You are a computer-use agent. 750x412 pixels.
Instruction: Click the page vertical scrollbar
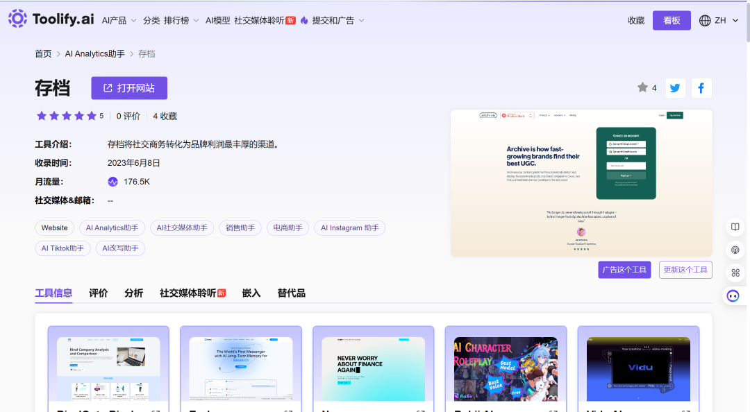pyautogui.click(x=747, y=22)
